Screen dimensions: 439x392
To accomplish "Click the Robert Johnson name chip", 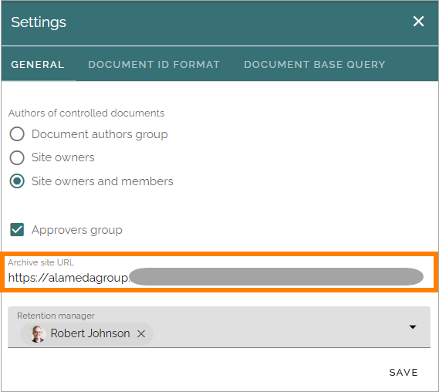I will point(86,334).
